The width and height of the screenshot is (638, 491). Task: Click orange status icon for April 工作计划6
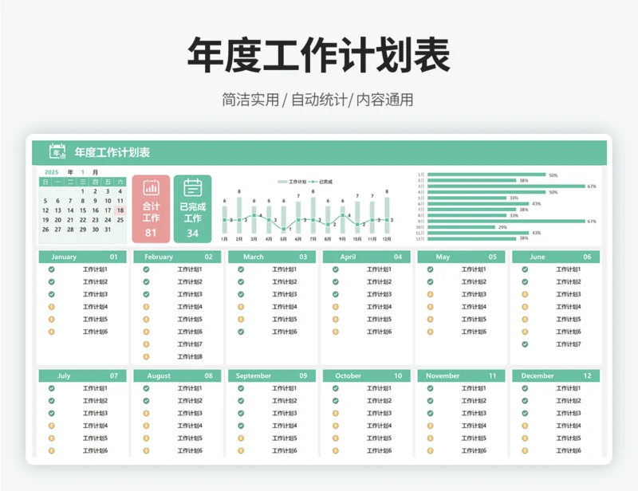point(335,332)
